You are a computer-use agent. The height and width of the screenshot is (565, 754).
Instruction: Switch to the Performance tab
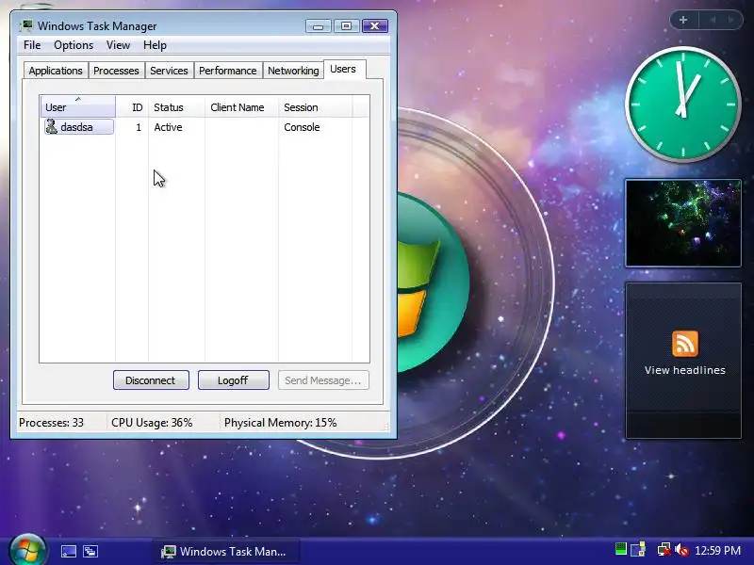227,71
